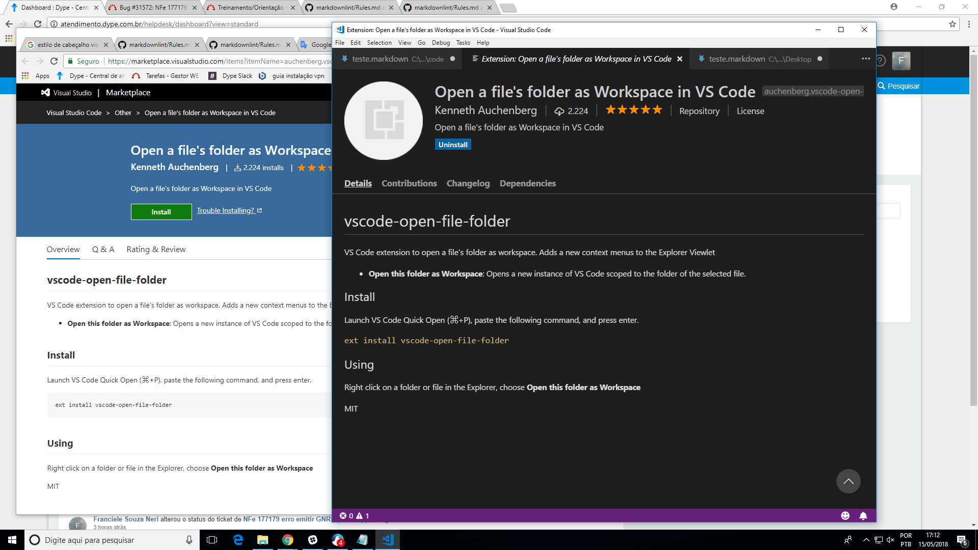Select the Details tab
This screenshot has height=550, width=978.
point(358,183)
